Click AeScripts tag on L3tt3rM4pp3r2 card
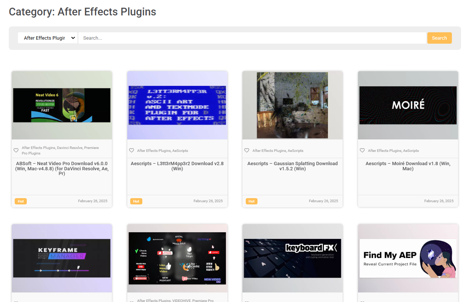The height and width of the screenshot is (302, 464). pos(180,150)
